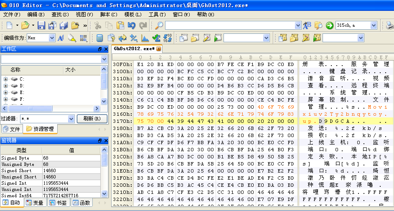Viewport: 394px width, 211px height.
Task: Expand the D: drive tree node
Action: click(x=5, y=86)
